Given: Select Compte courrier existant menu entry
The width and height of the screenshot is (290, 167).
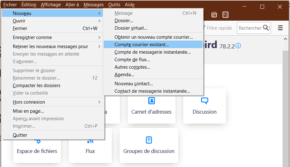Looking at the screenshot, I should [141, 45].
